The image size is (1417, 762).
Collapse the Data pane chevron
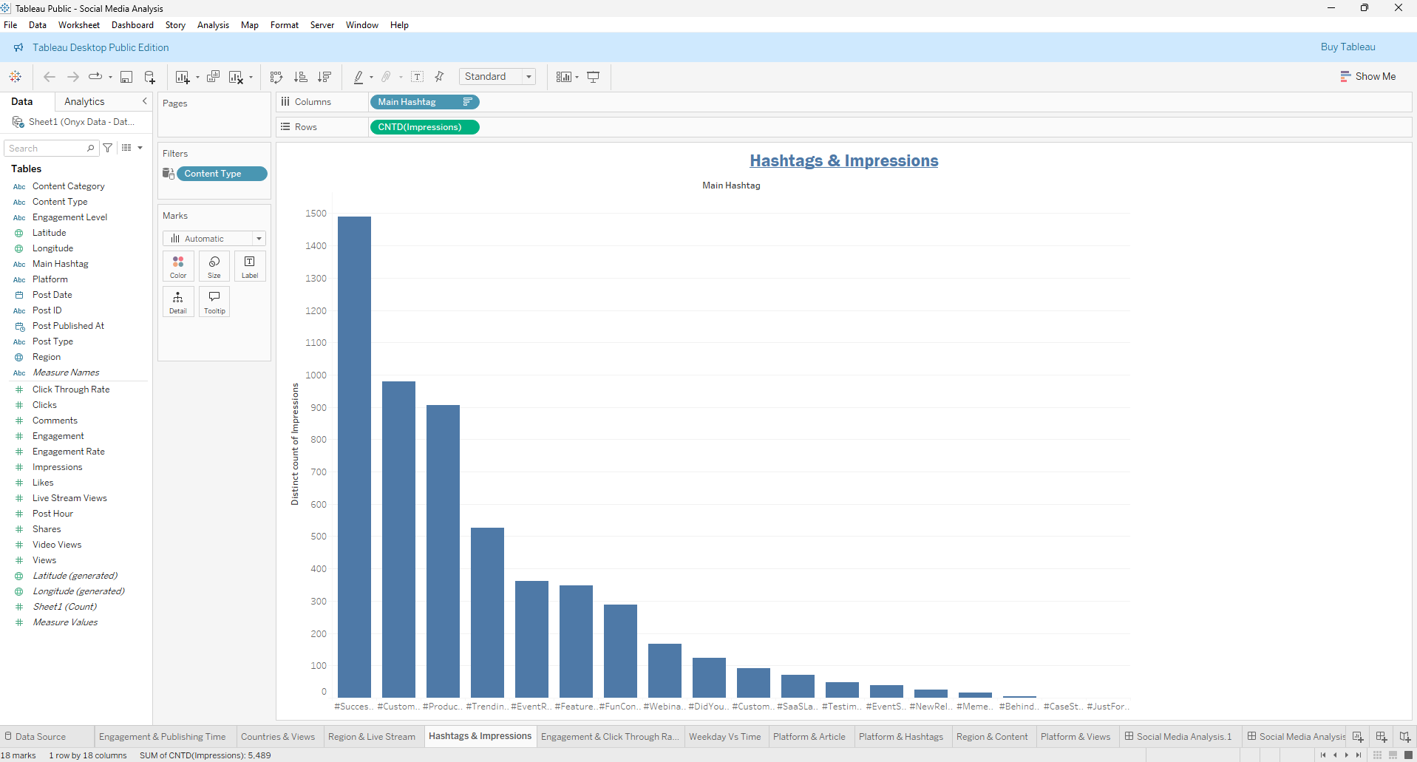pyautogui.click(x=145, y=101)
